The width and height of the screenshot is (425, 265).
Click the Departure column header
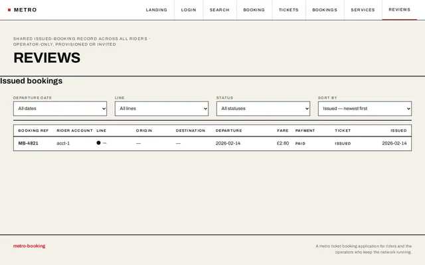click(228, 131)
